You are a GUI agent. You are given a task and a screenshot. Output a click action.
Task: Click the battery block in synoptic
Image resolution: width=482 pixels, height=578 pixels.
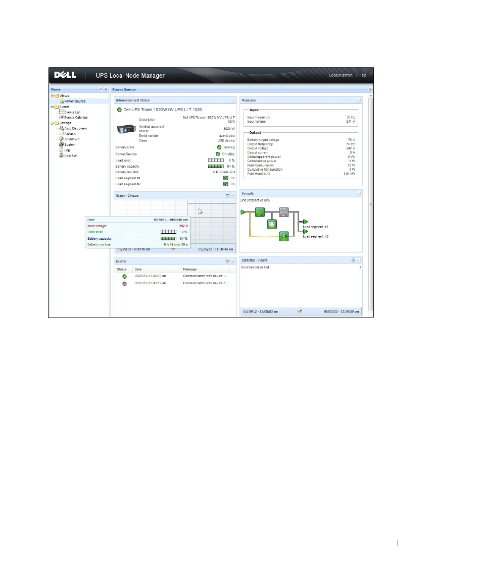coord(272,224)
